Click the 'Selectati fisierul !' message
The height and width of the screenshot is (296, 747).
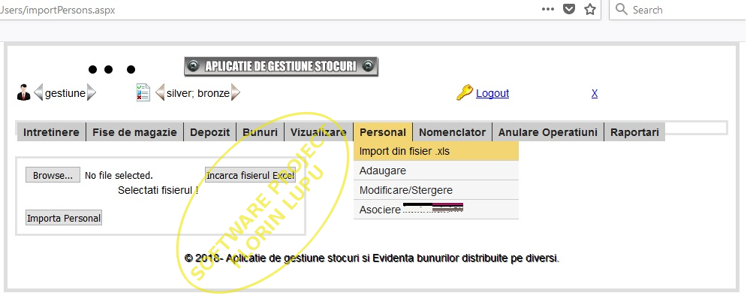[x=158, y=190]
